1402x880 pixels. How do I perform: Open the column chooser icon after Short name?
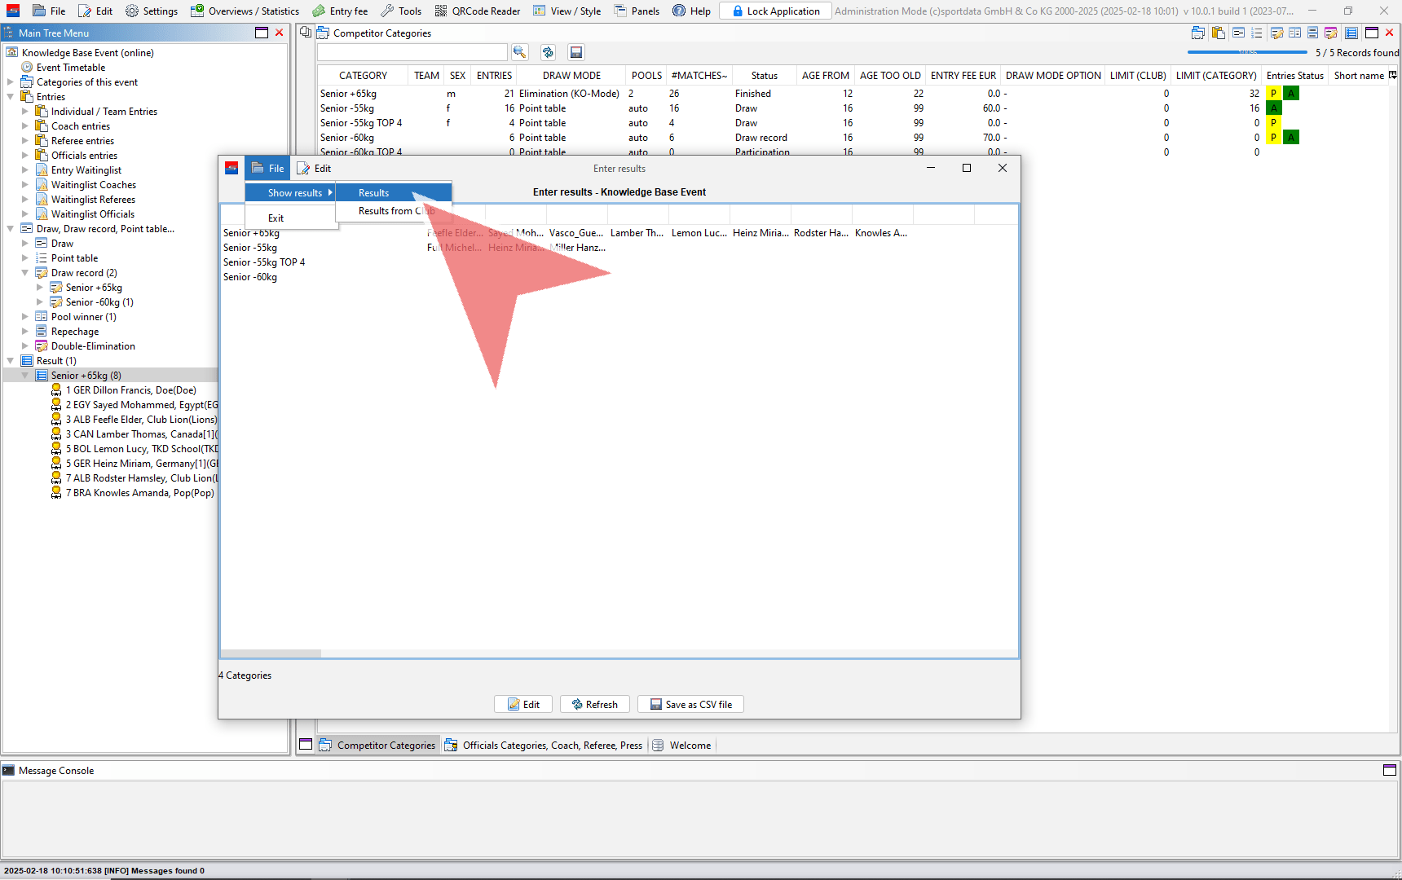coord(1393,75)
